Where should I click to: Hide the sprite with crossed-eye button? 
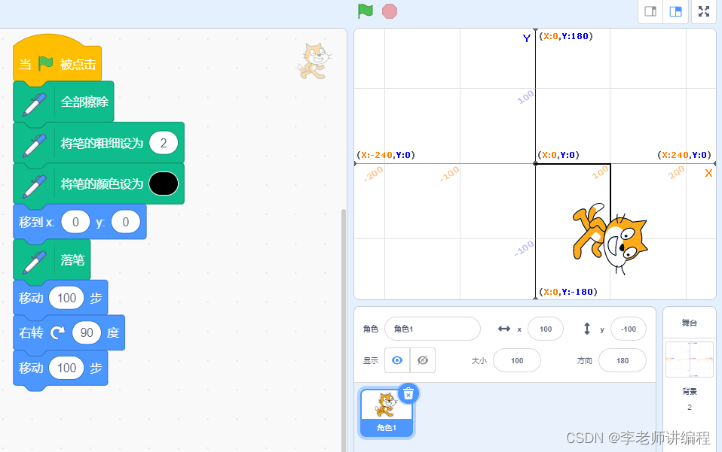click(x=423, y=360)
